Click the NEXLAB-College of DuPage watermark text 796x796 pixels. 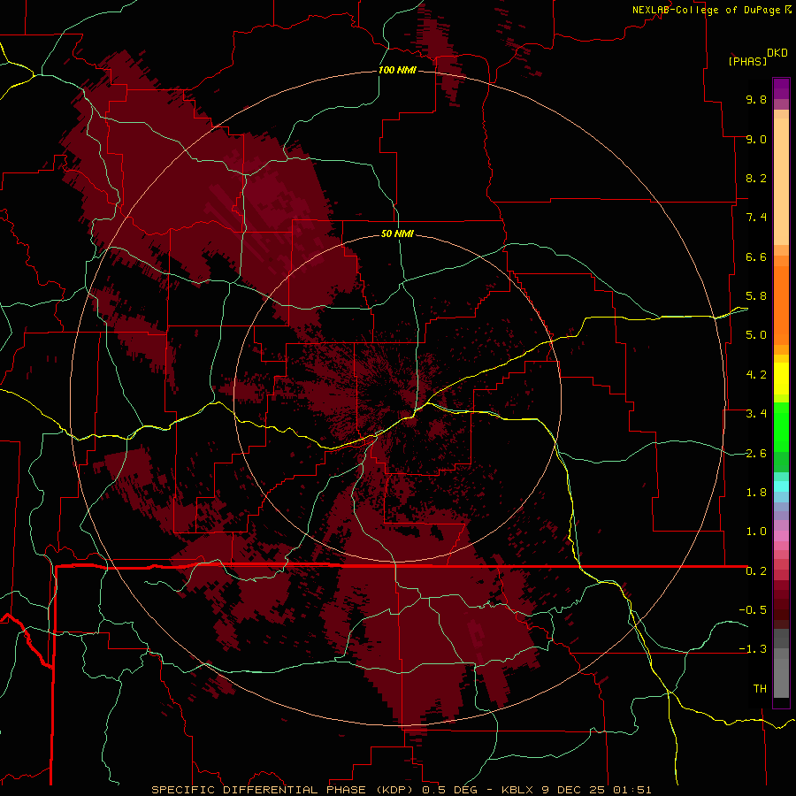point(708,10)
